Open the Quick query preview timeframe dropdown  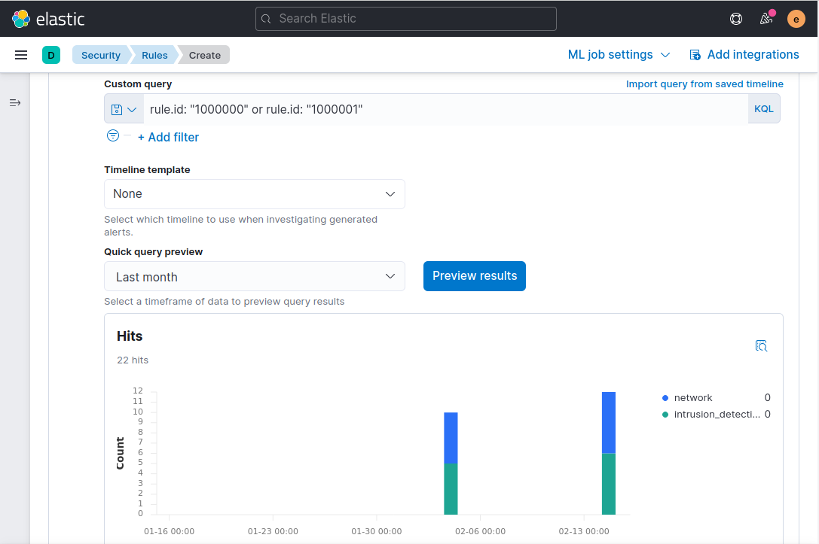tap(255, 276)
